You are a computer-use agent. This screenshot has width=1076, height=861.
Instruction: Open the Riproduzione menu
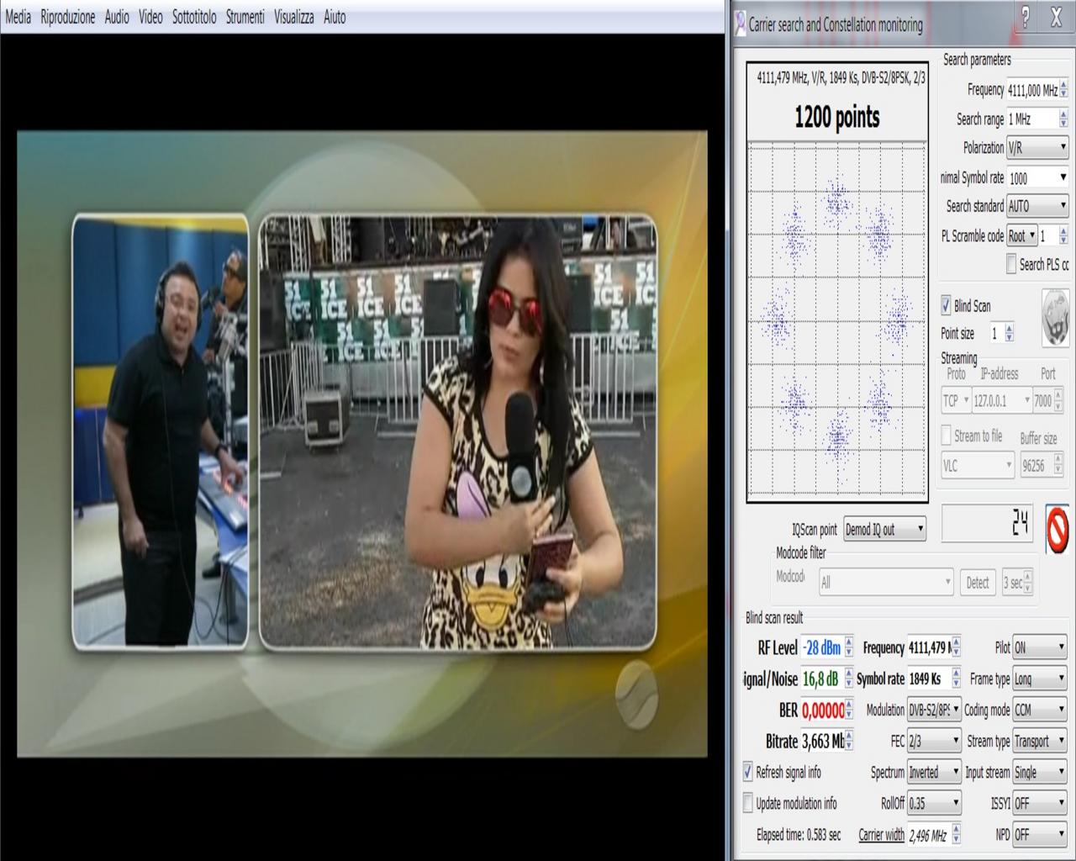pos(68,17)
